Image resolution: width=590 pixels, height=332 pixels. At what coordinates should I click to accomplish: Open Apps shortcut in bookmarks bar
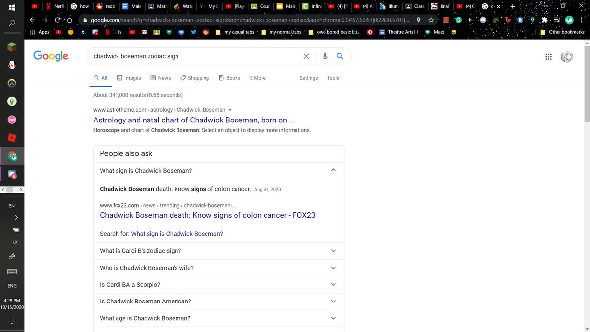coord(40,32)
